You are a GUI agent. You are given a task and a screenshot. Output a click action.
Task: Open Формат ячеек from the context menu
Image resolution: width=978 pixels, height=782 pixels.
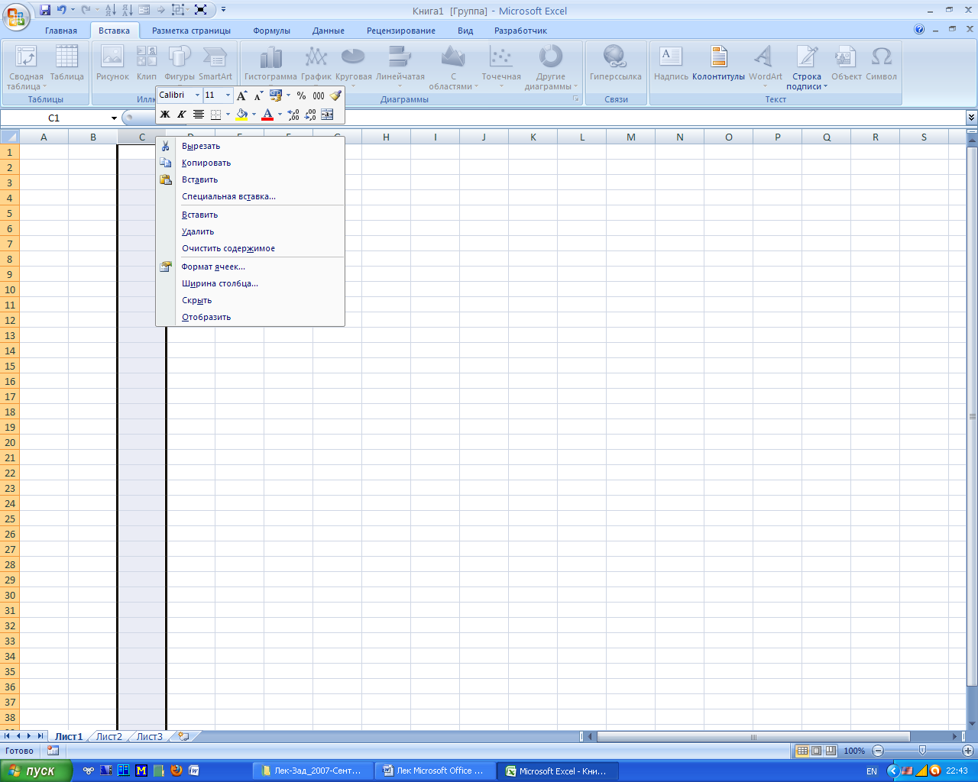pyautogui.click(x=251, y=267)
